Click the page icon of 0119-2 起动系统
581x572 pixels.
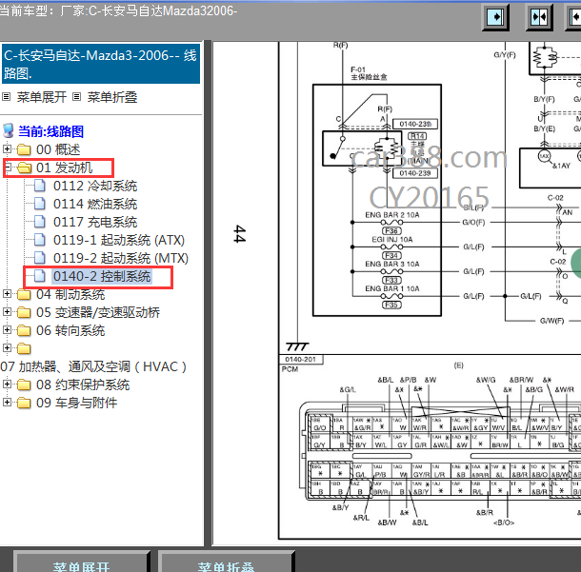(x=40, y=257)
